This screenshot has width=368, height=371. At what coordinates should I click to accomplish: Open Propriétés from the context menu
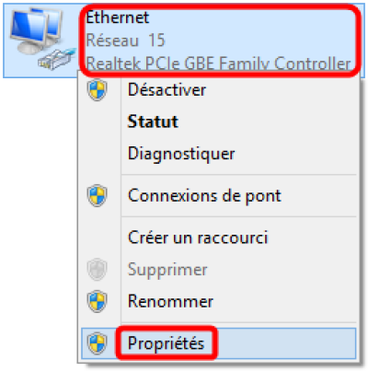219,343
